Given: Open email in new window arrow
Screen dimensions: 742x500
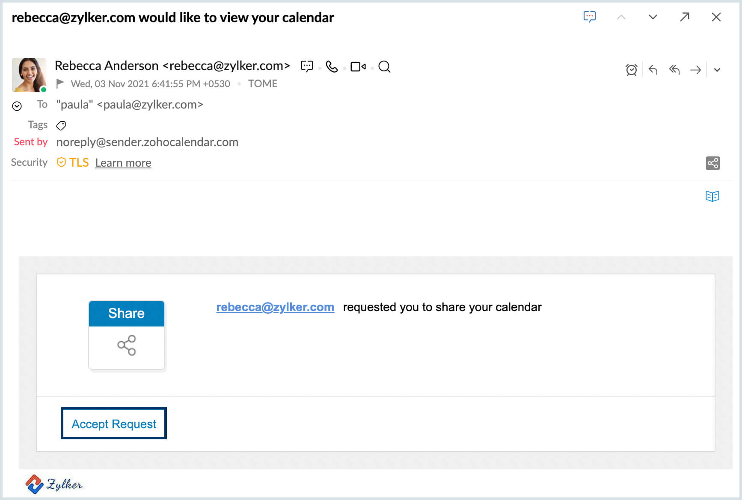Looking at the screenshot, I should click(685, 17).
